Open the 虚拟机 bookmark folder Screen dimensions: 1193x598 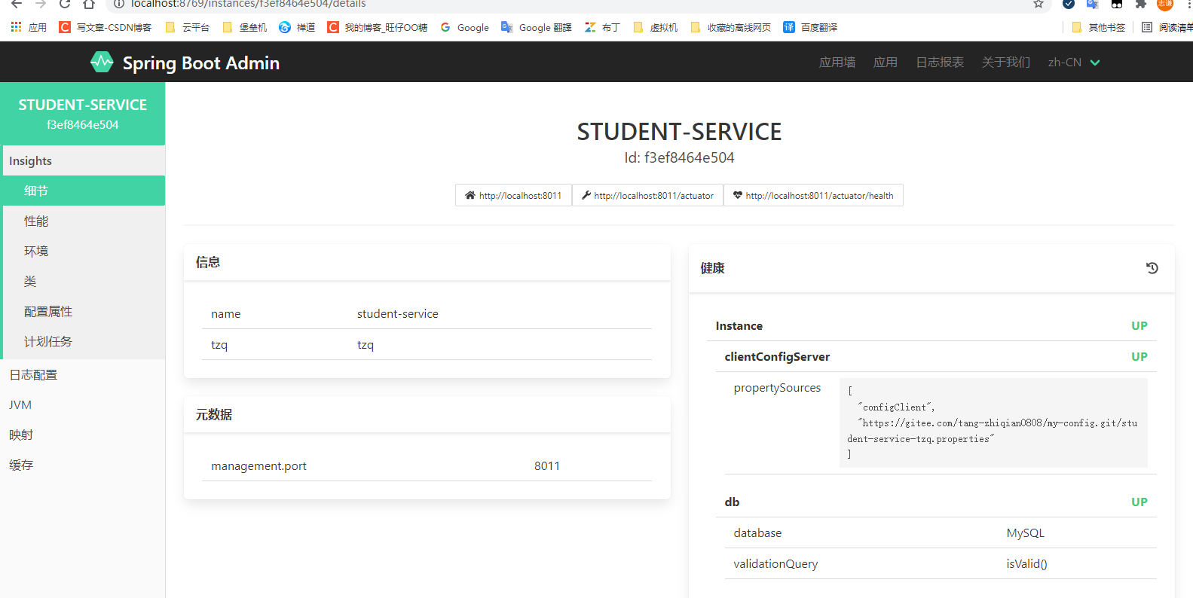coord(656,27)
